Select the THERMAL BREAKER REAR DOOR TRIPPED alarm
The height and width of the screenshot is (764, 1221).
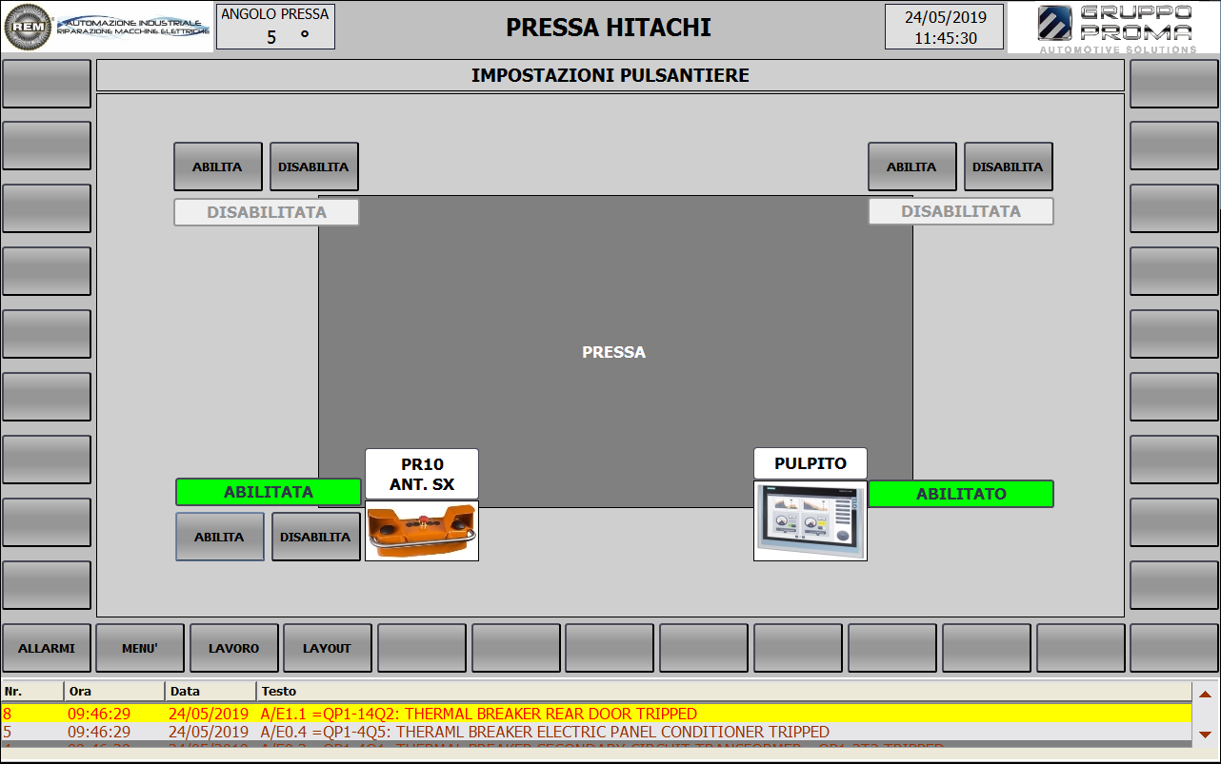[x=597, y=714]
